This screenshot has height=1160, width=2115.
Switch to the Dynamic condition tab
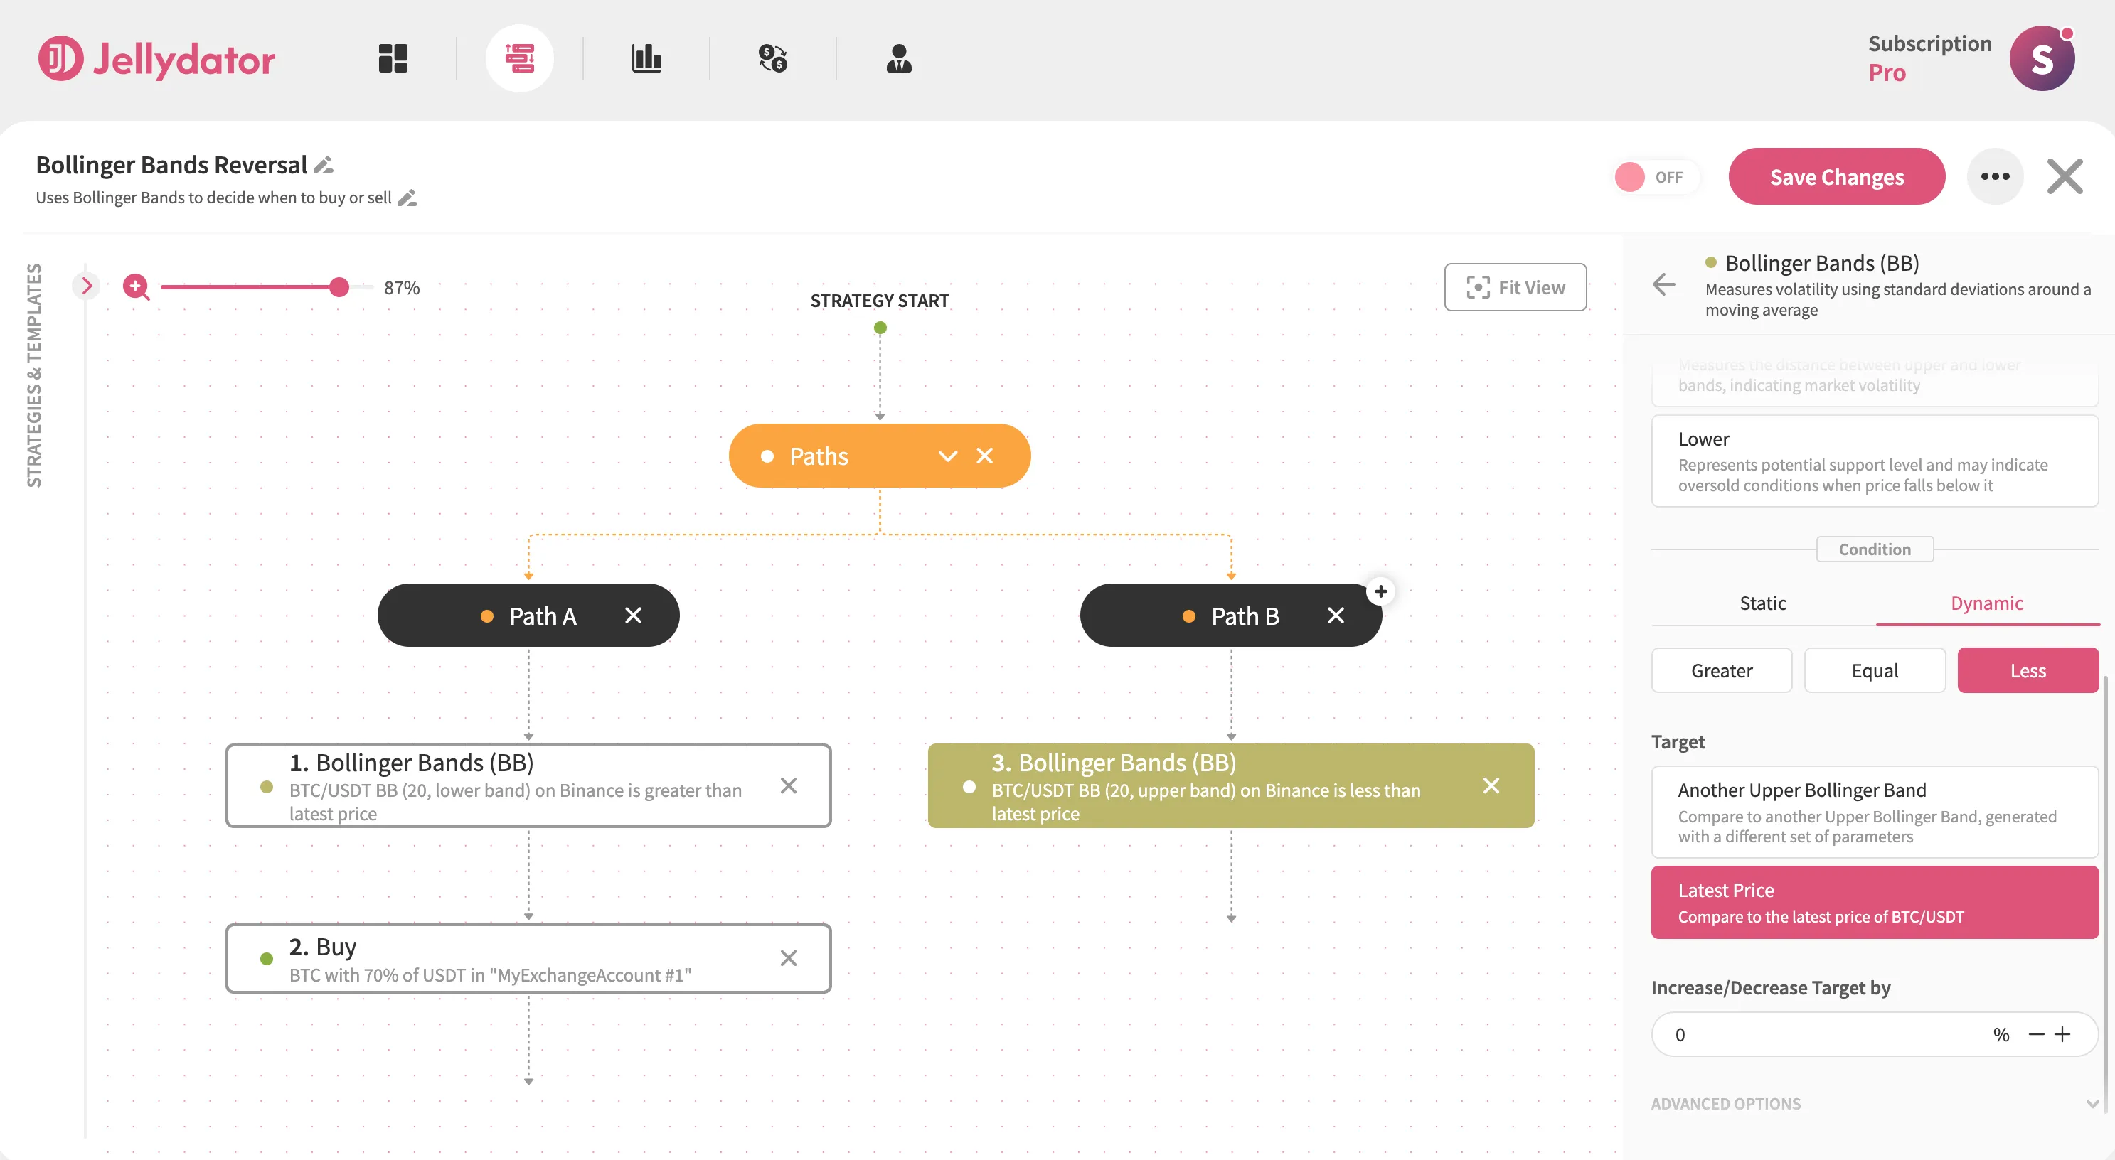[1987, 603]
